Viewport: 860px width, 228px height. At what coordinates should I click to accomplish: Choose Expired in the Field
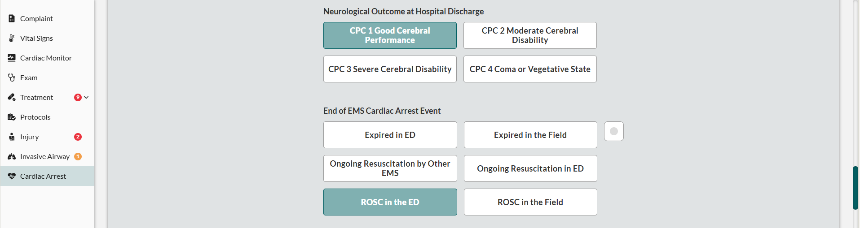tap(530, 135)
